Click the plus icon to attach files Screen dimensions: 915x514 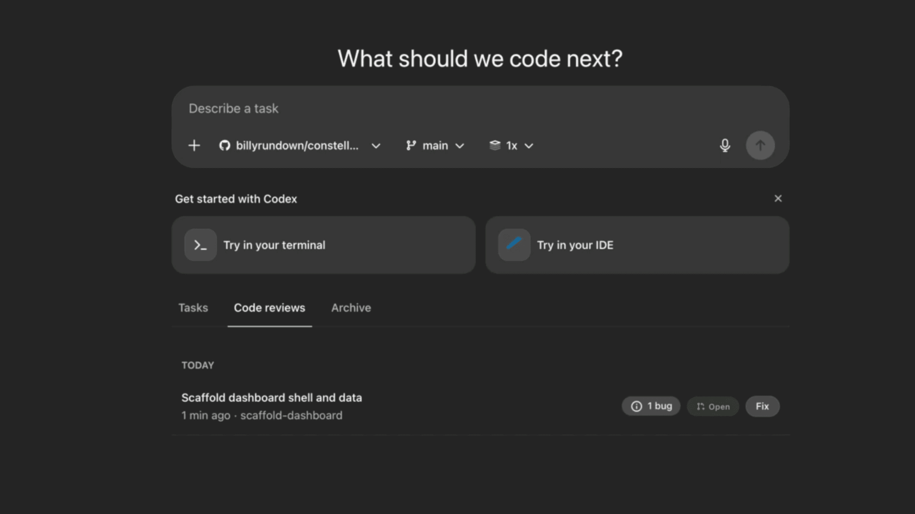194,146
